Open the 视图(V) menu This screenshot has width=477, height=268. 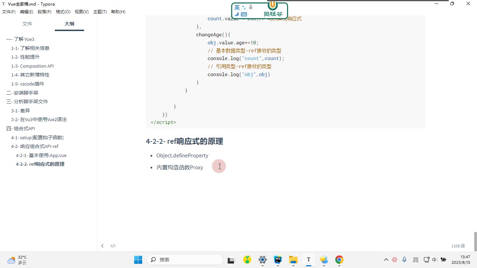81,12
